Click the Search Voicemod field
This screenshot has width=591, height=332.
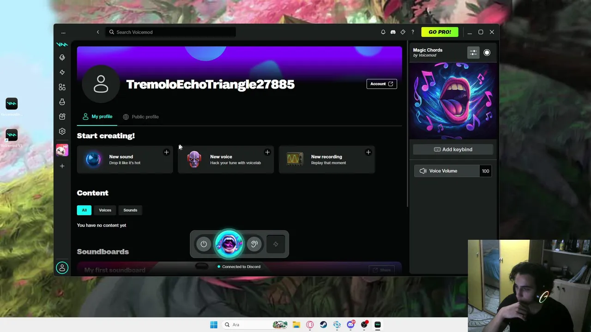[x=171, y=32]
